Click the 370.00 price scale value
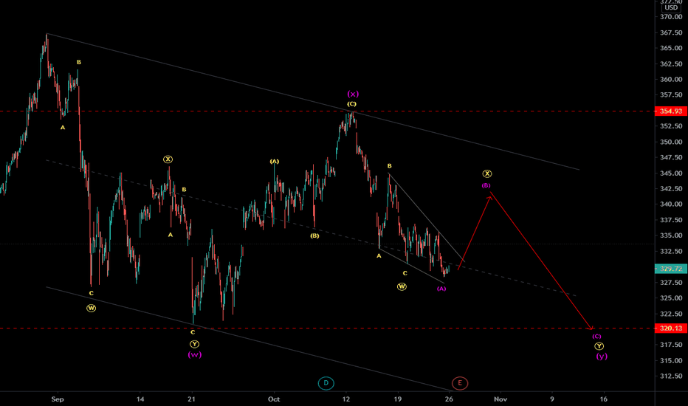Screen dimensions: 688x406 click(671, 17)
